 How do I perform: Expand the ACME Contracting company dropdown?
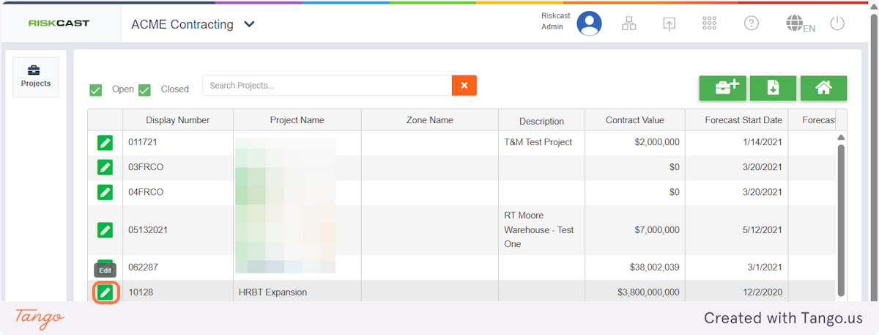(249, 24)
